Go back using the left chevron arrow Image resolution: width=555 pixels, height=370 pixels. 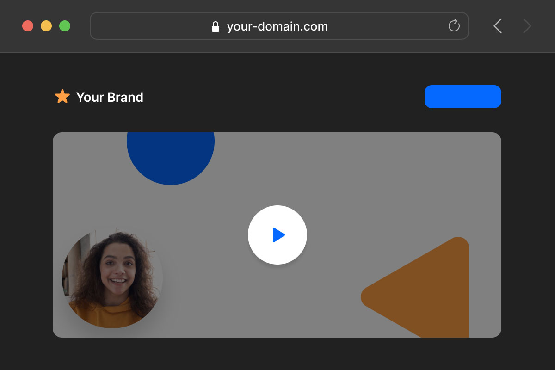tap(498, 26)
